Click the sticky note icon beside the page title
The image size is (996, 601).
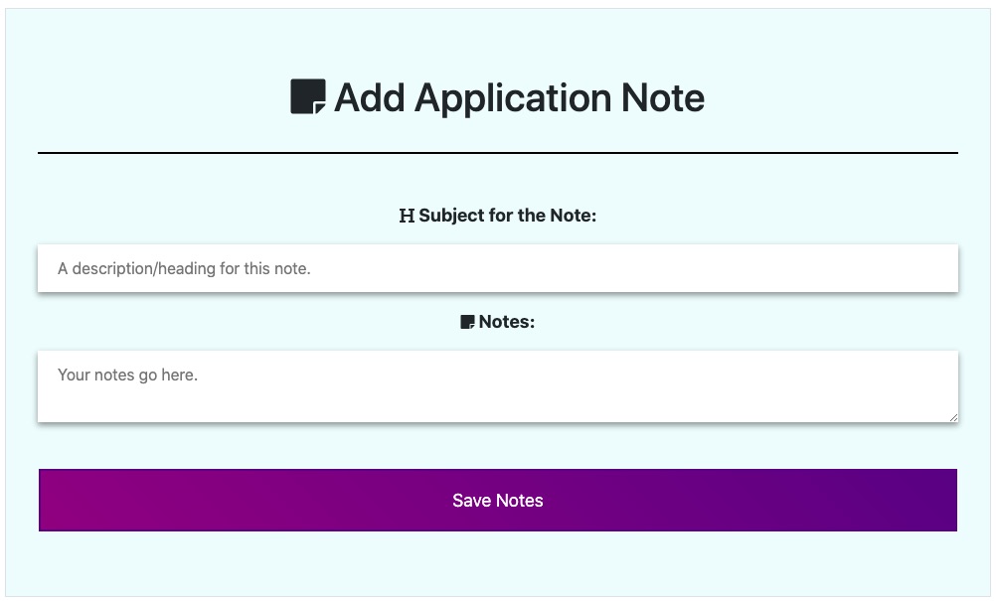coord(308,96)
